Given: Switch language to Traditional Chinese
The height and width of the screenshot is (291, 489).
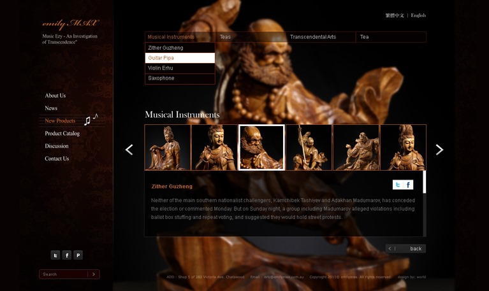Looking at the screenshot, I should coord(395,15).
